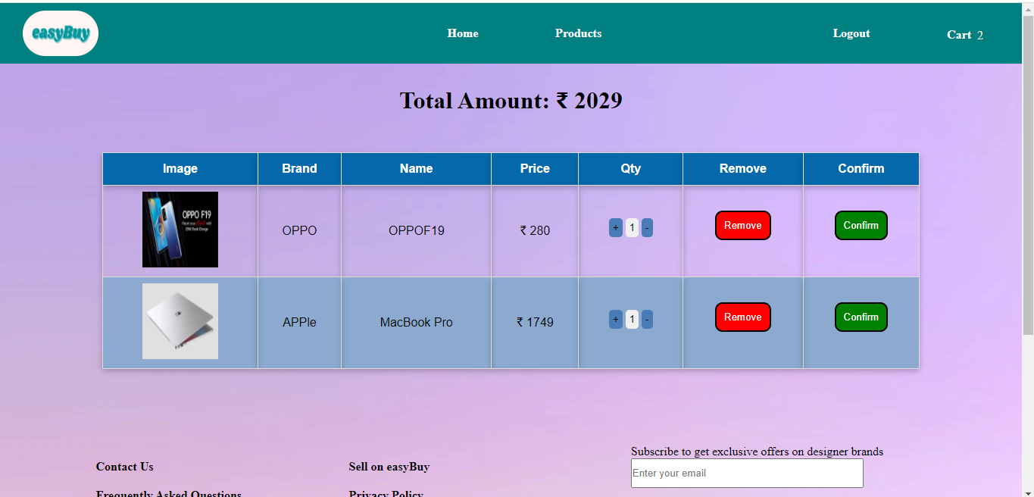Click the page vertical scrollbar
This screenshot has height=497, width=1034.
[1028, 174]
